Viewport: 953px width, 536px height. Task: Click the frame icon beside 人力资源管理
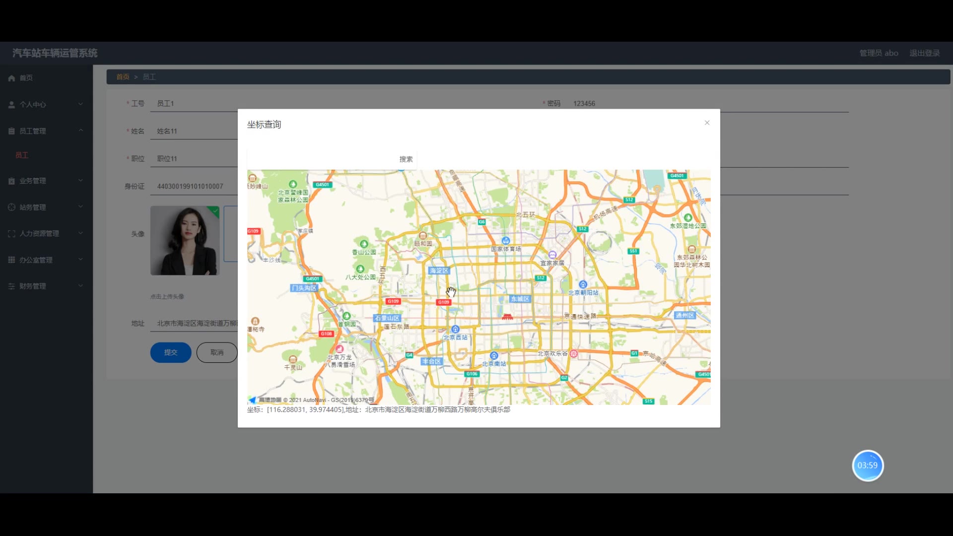[x=11, y=234]
